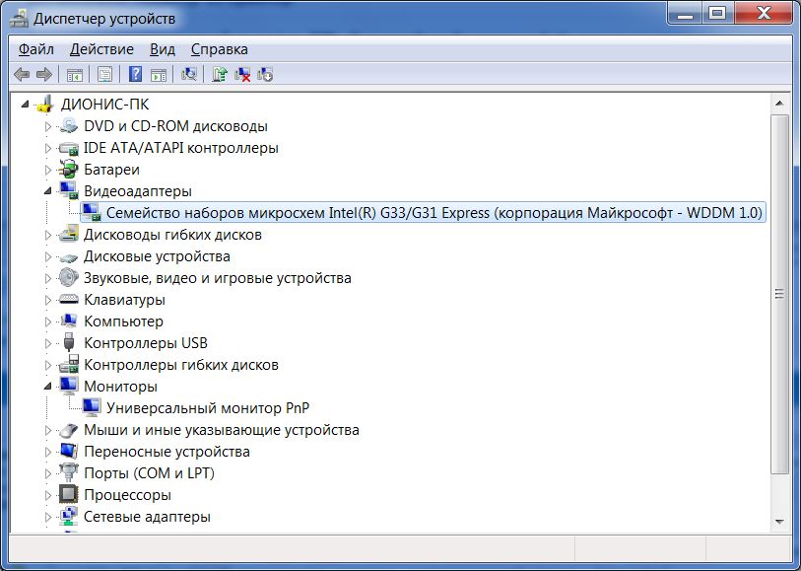801x571 pixels.
Task: Expand Клавиатуры branch arrow
Action: [x=48, y=300]
